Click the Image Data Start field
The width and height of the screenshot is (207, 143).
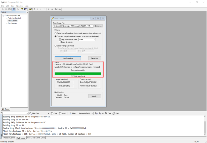(67, 82)
